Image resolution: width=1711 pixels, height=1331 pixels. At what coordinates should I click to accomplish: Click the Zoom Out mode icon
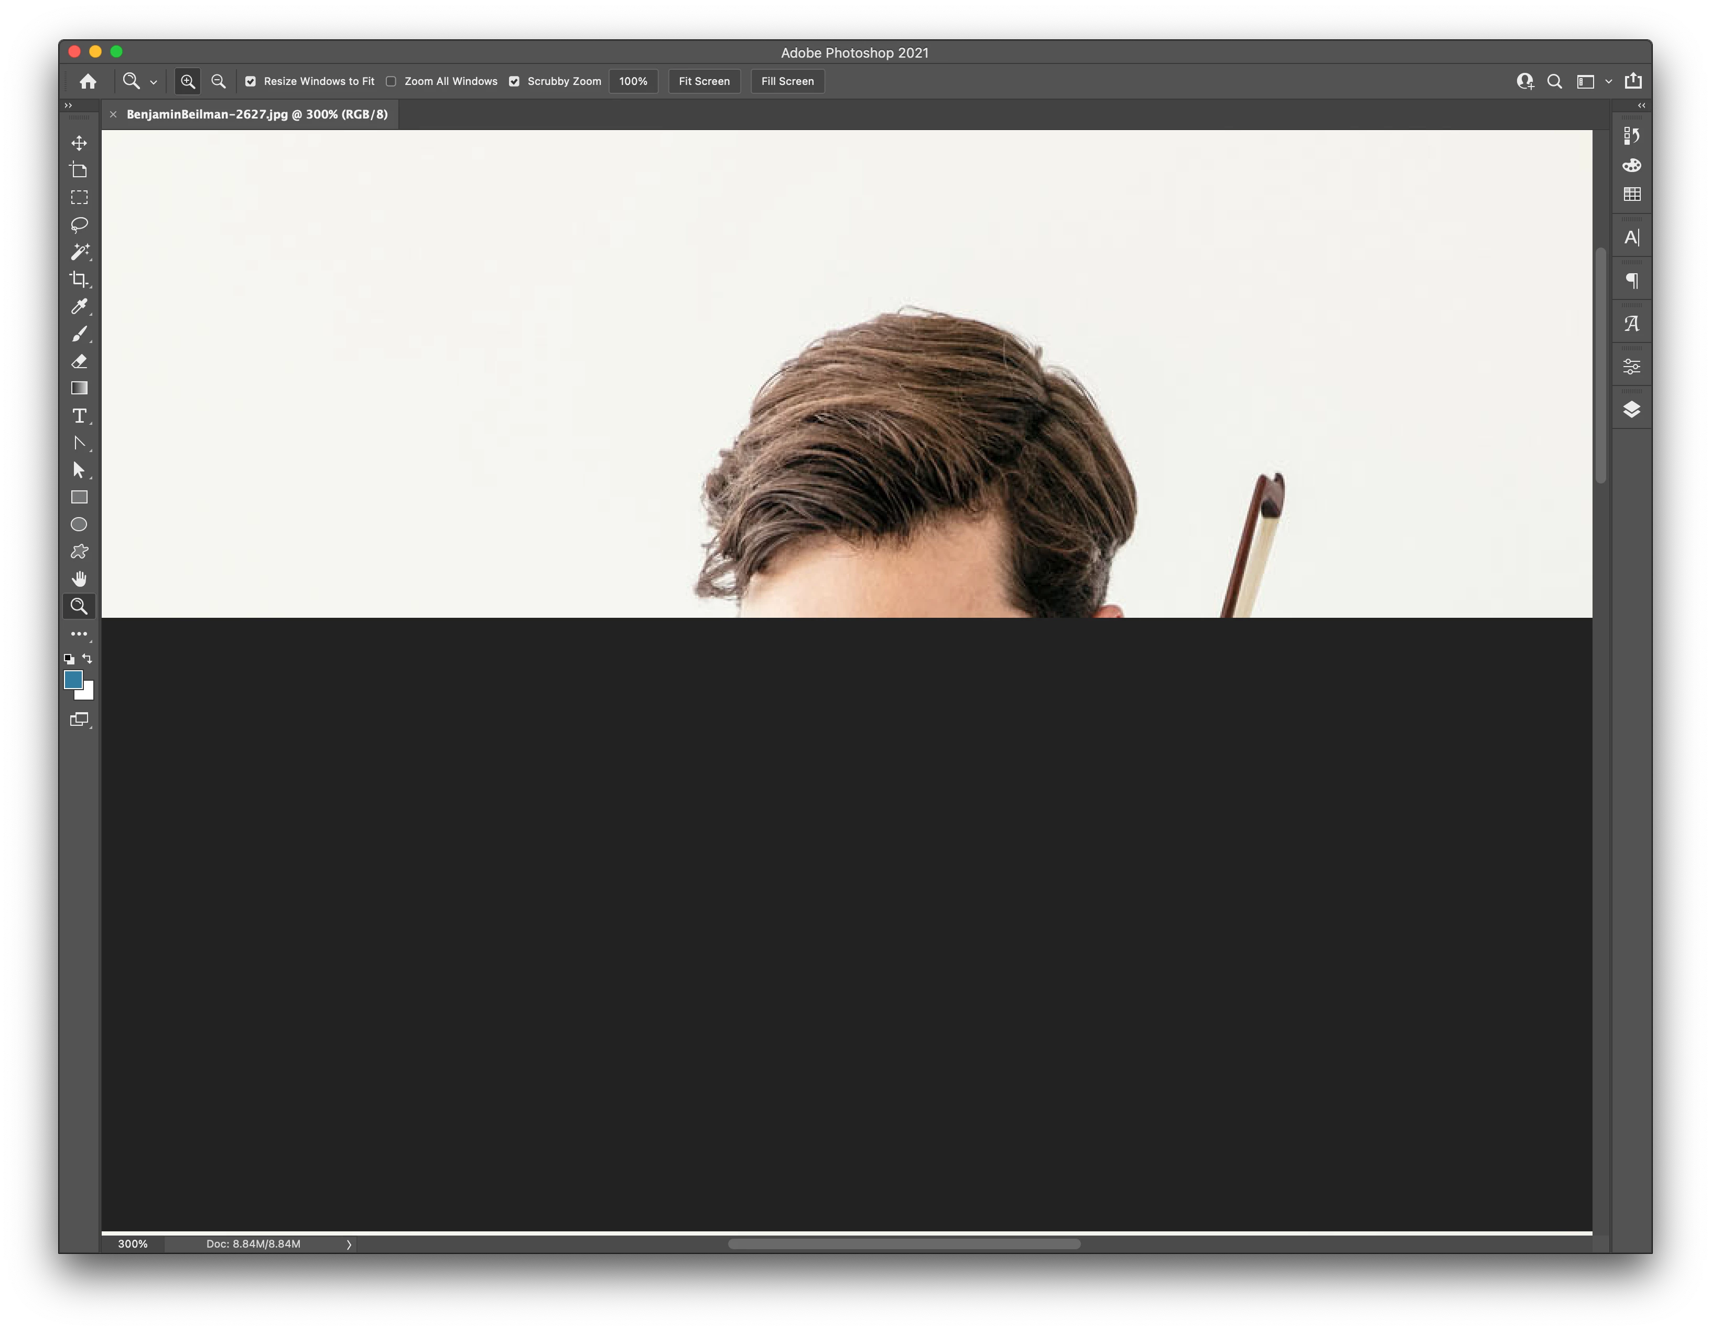tap(219, 81)
